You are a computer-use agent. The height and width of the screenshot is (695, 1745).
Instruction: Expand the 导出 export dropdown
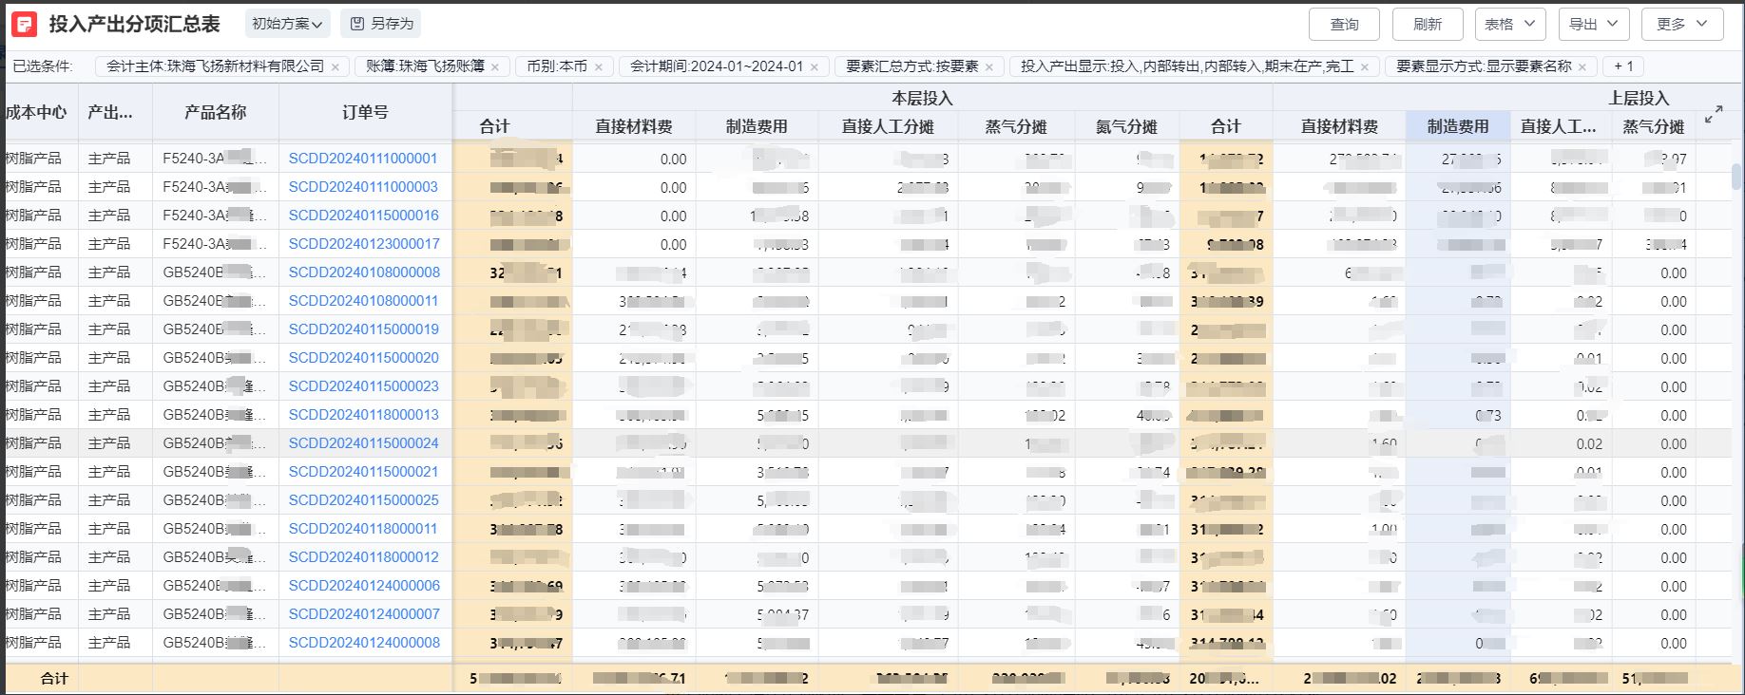coord(1593,25)
